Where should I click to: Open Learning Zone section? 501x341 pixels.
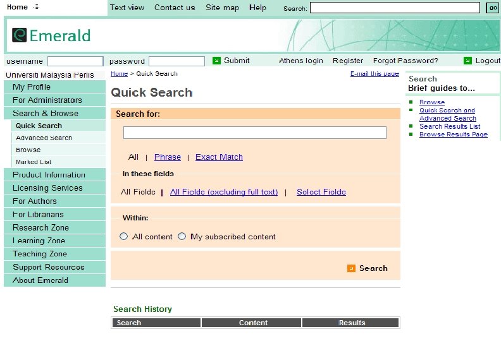pyautogui.click(x=54, y=241)
